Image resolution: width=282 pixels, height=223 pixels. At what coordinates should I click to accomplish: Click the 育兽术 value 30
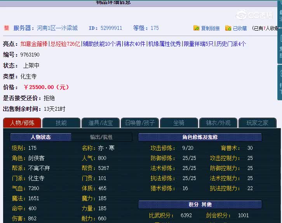250,148
